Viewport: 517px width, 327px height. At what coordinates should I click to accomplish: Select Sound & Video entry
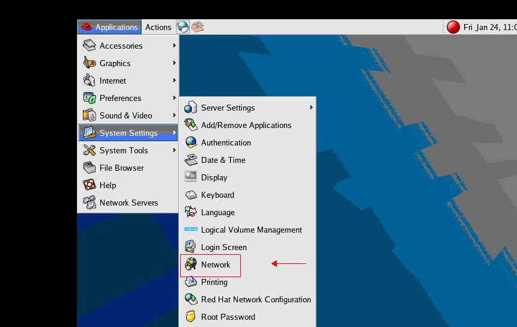[128, 115]
